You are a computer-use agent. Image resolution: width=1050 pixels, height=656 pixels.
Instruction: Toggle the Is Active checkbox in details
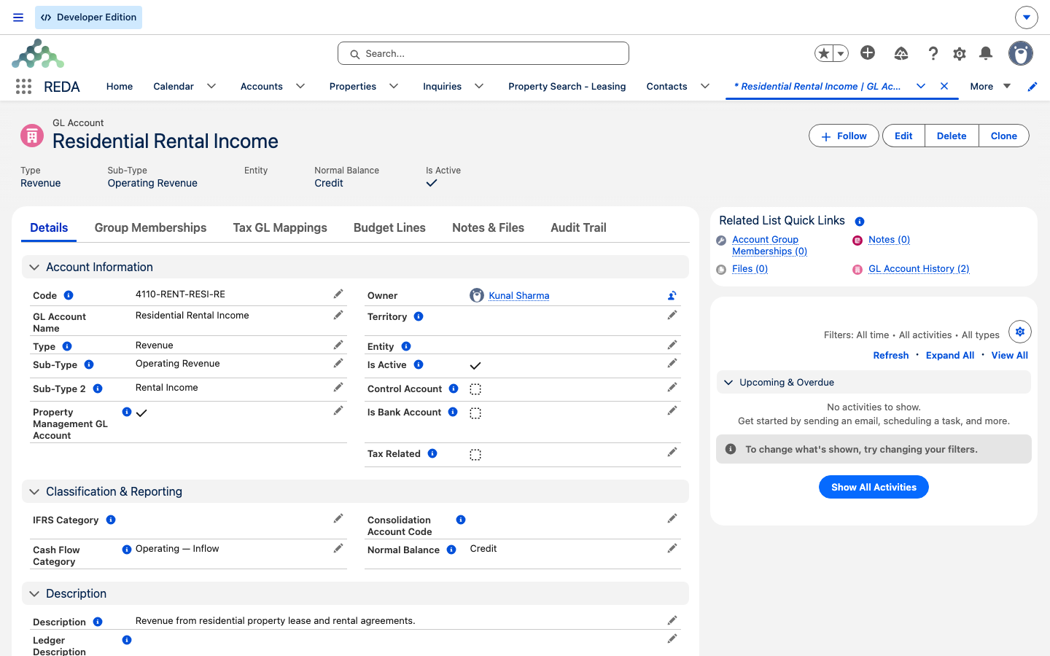point(475,365)
